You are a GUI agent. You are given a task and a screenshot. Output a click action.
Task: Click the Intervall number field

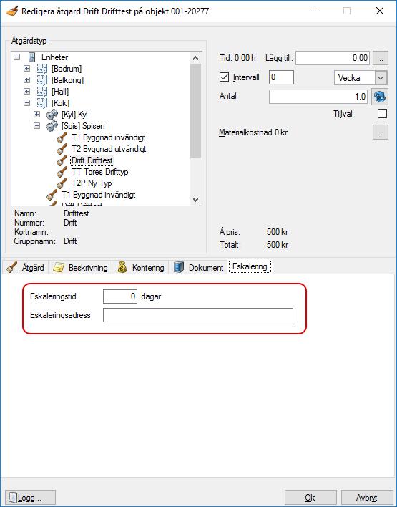click(x=281, y=77)
